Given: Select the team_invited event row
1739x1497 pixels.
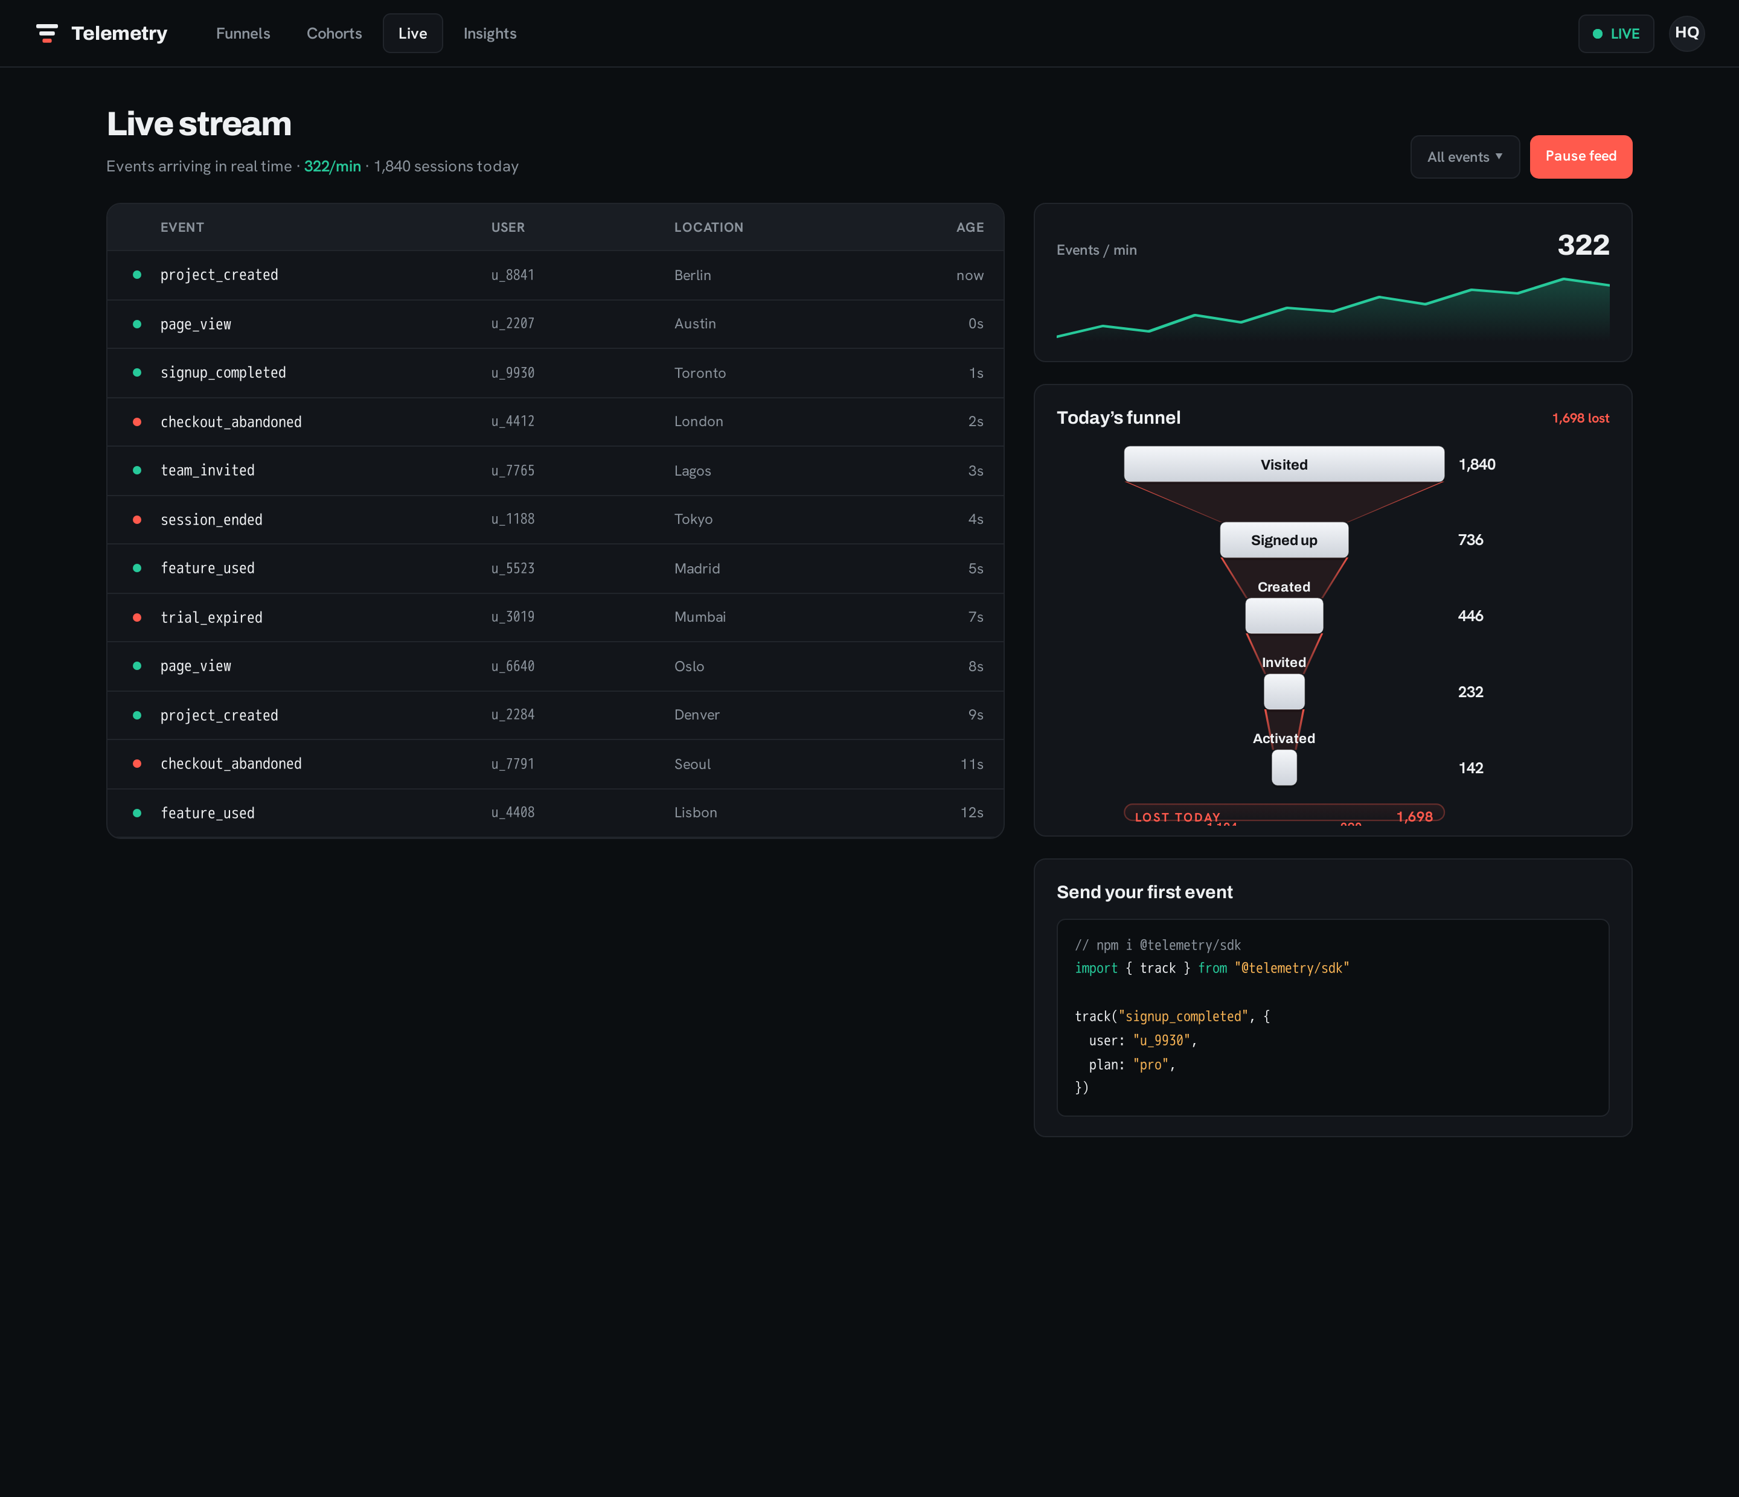Looking at the screenshot, I should [x=556, y=471].
